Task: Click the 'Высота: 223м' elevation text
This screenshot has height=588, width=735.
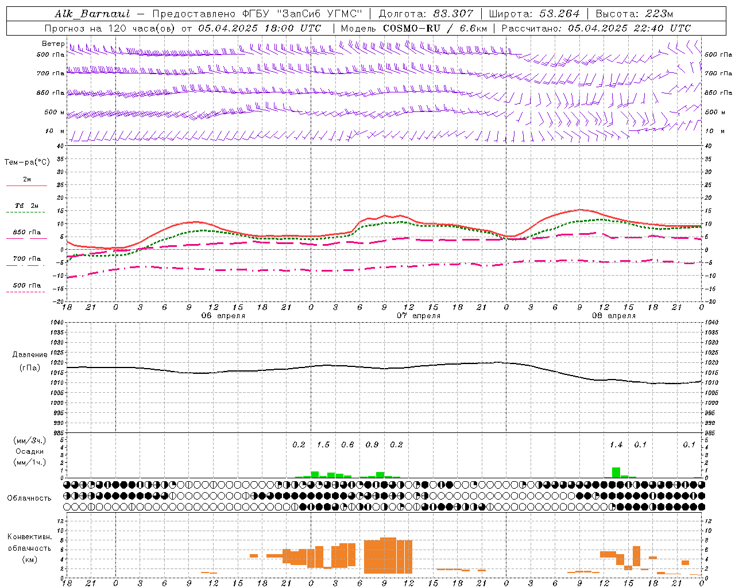Action: 635,14
